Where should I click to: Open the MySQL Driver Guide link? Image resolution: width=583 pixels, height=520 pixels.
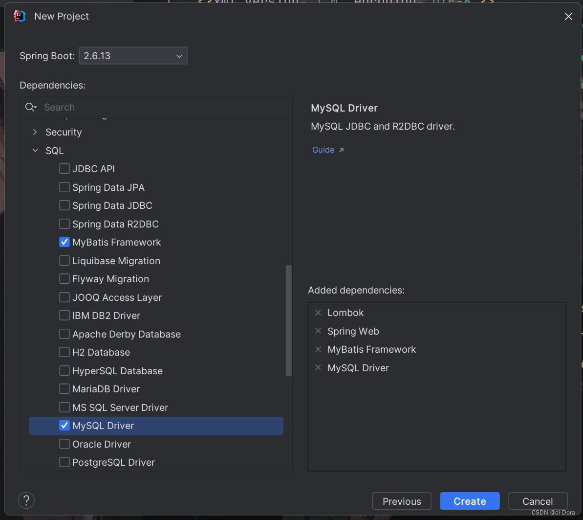[323, 150]
